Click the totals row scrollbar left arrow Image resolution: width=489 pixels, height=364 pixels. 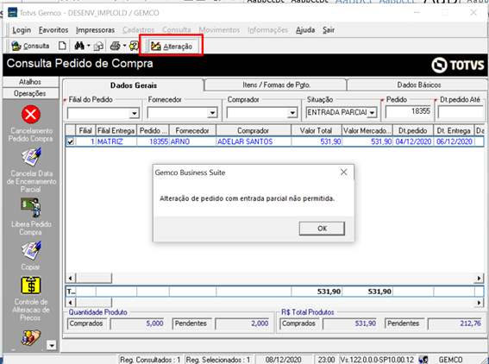(x=71, y=302)
